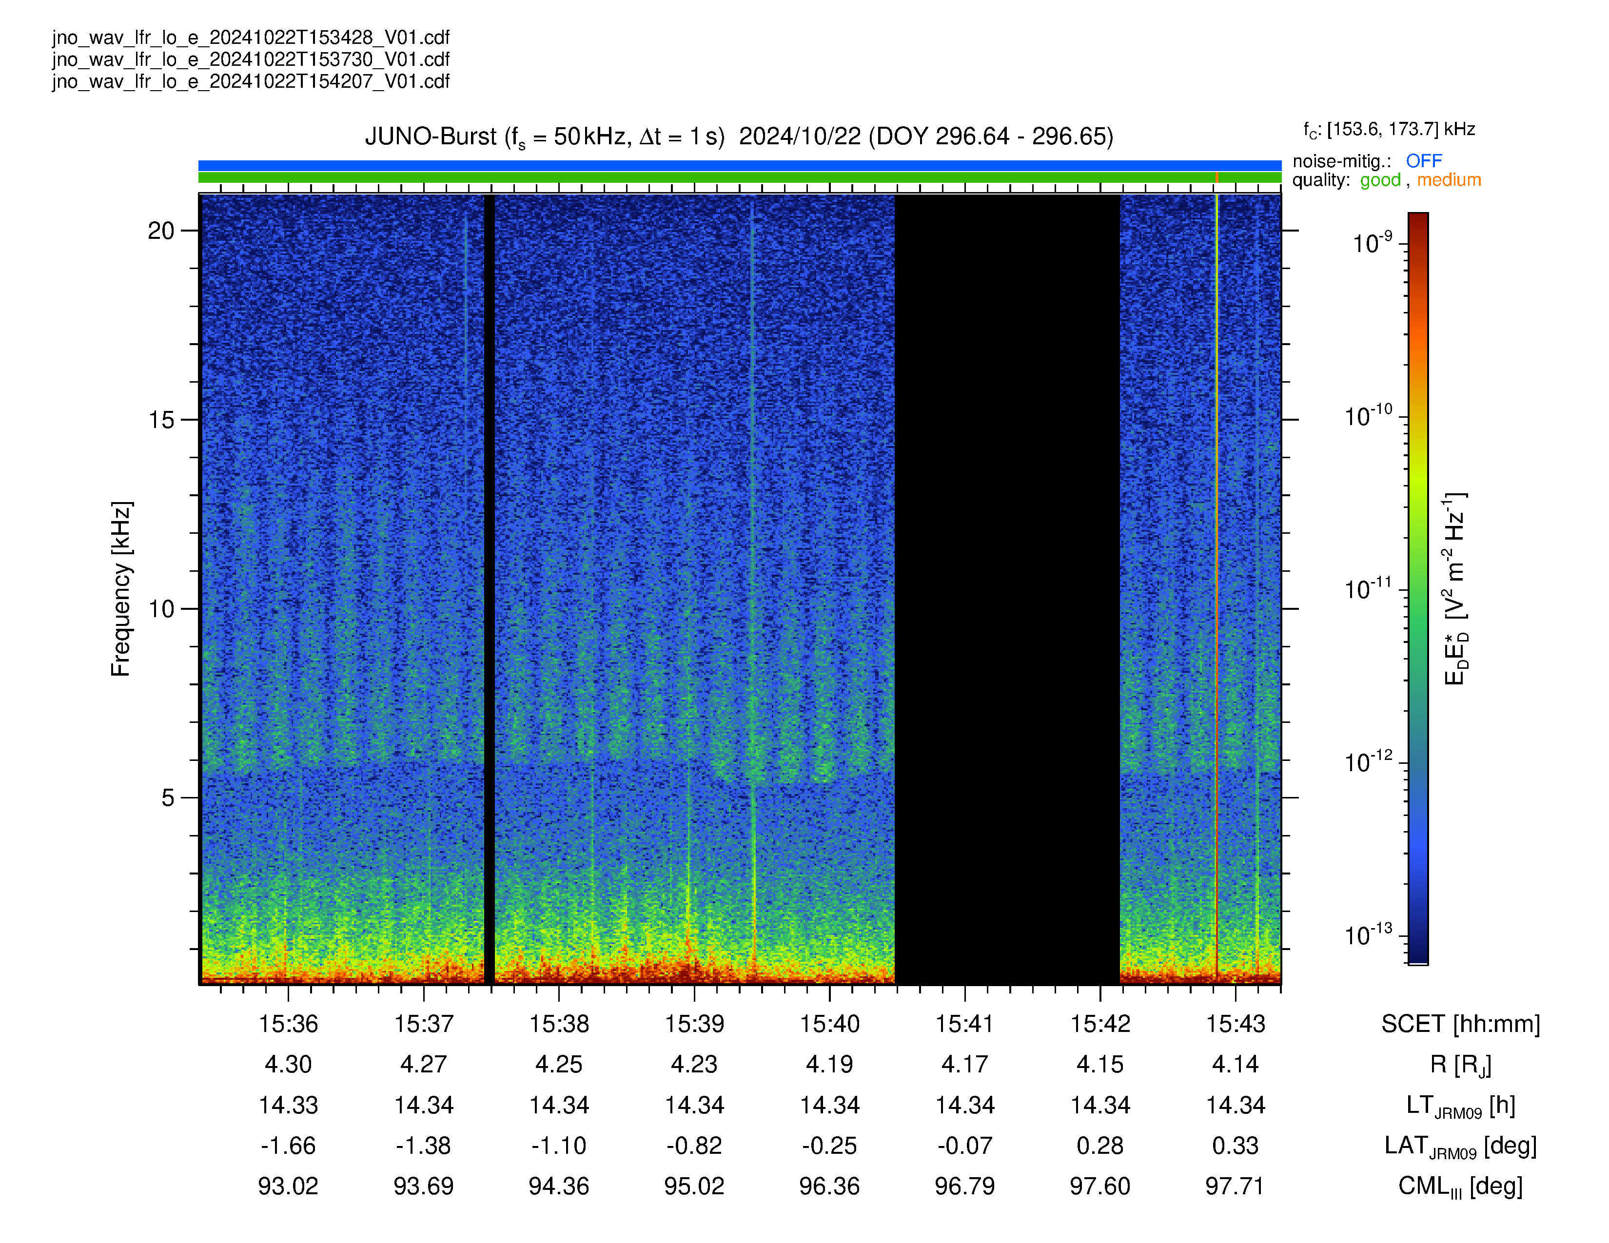Click the 15:36 time axis label
The height and width of the screenshot is (1243, 1609).
tap(288, 1024)
